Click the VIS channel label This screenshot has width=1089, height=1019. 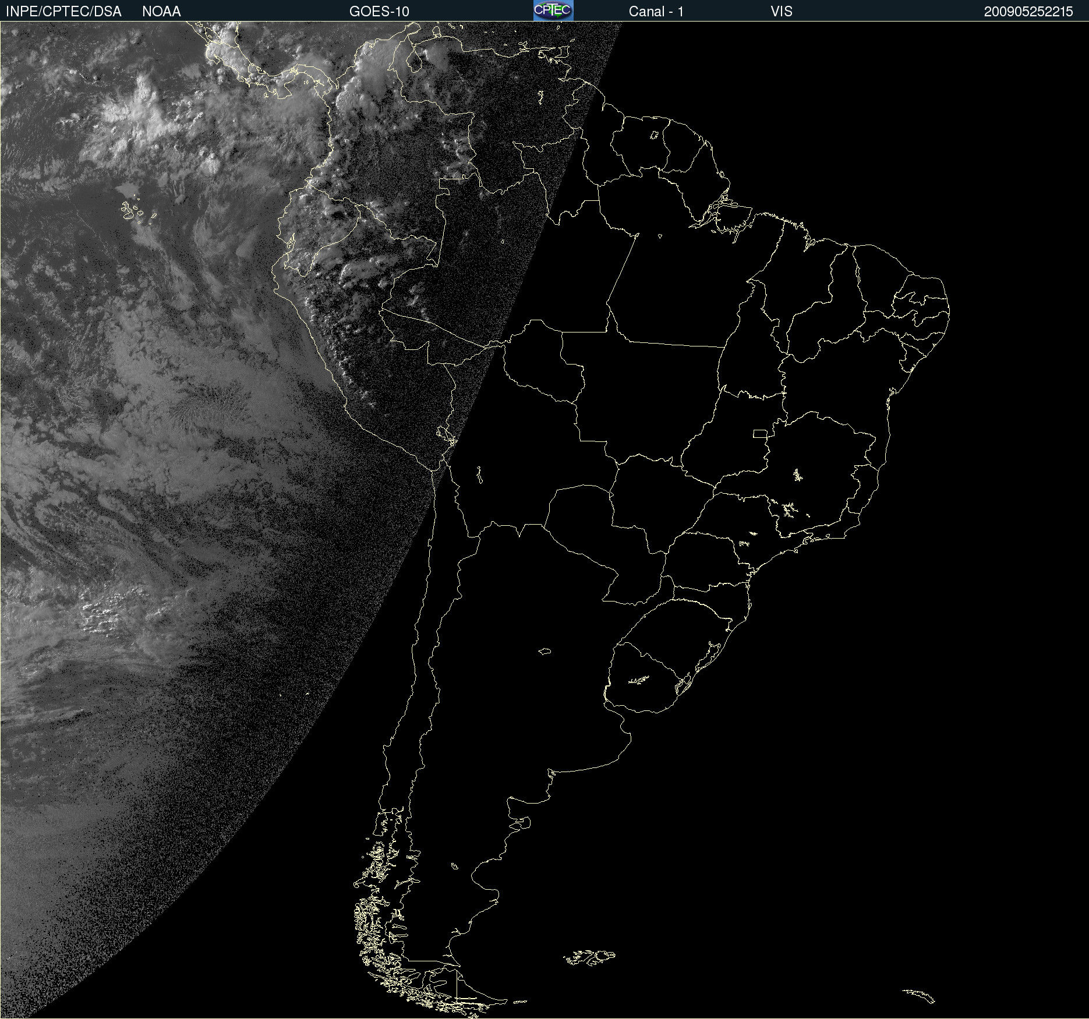coord(782,12)
